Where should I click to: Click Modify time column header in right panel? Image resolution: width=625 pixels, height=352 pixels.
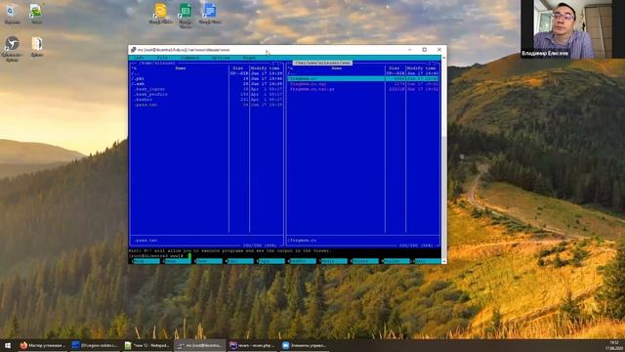(x=421, y=68)
